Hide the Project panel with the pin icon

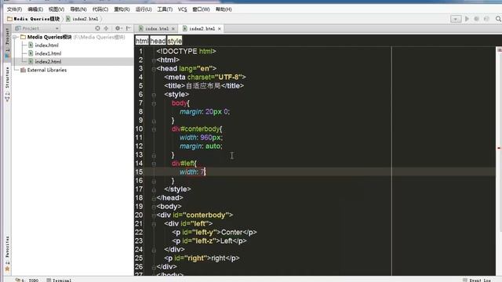128,28
